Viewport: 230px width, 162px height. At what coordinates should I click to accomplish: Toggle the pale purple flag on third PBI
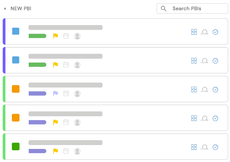[55, 93]
